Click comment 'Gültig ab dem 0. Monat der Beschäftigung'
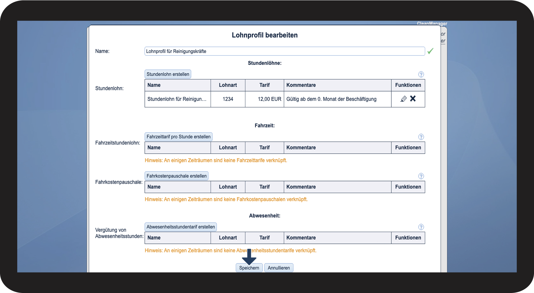Screen dimensions: 534x293 point(331,99)
